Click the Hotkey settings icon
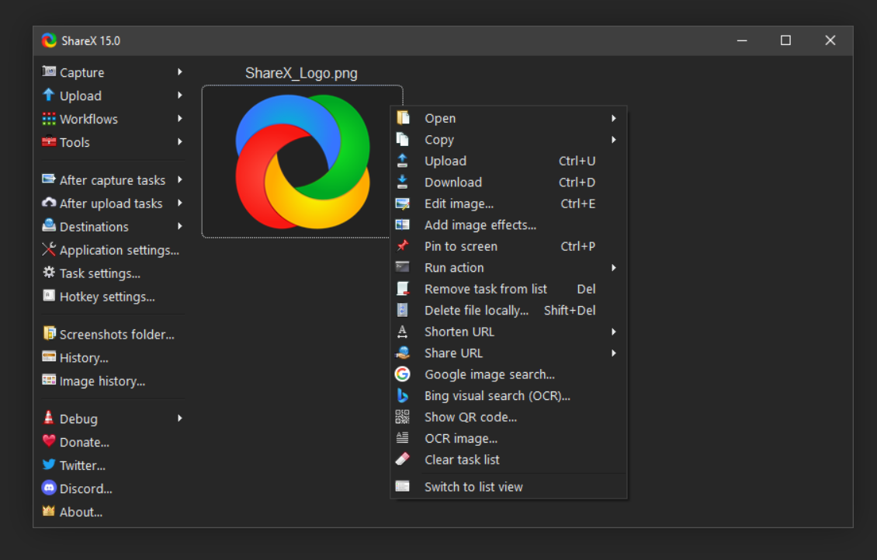Screen dimensions: 877x560 (49, 296)
